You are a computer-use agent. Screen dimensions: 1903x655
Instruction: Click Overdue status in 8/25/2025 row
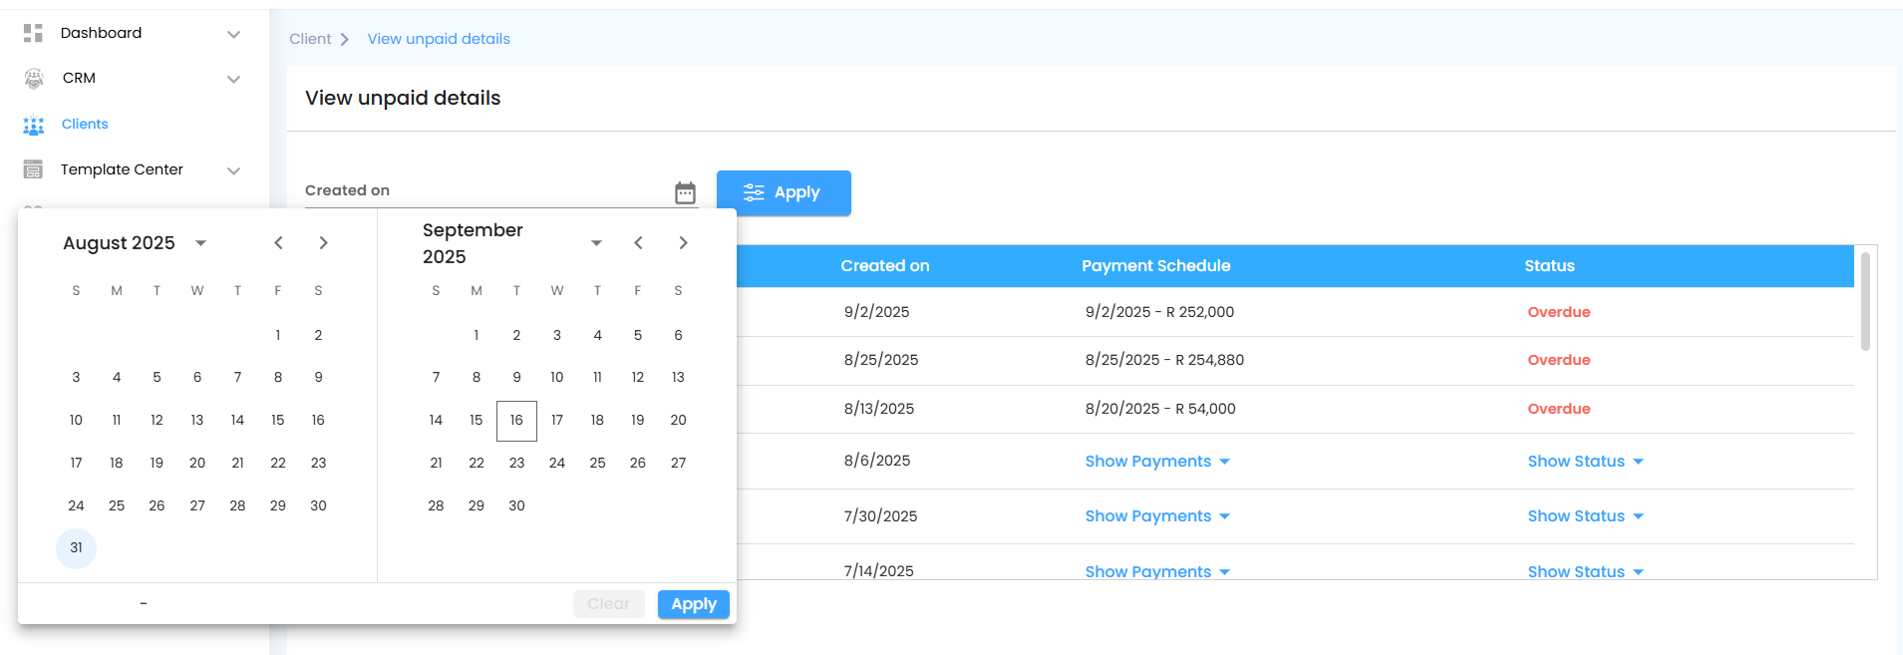click(1559, 360)
